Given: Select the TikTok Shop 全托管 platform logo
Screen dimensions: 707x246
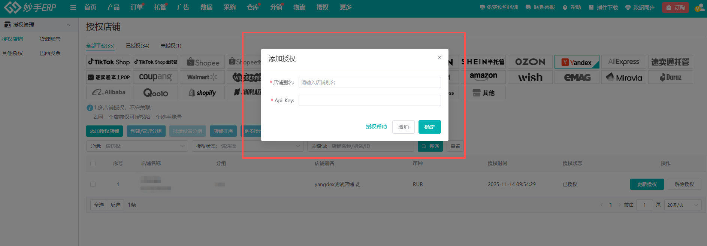Looking at the screenshot, I should 155,62.
